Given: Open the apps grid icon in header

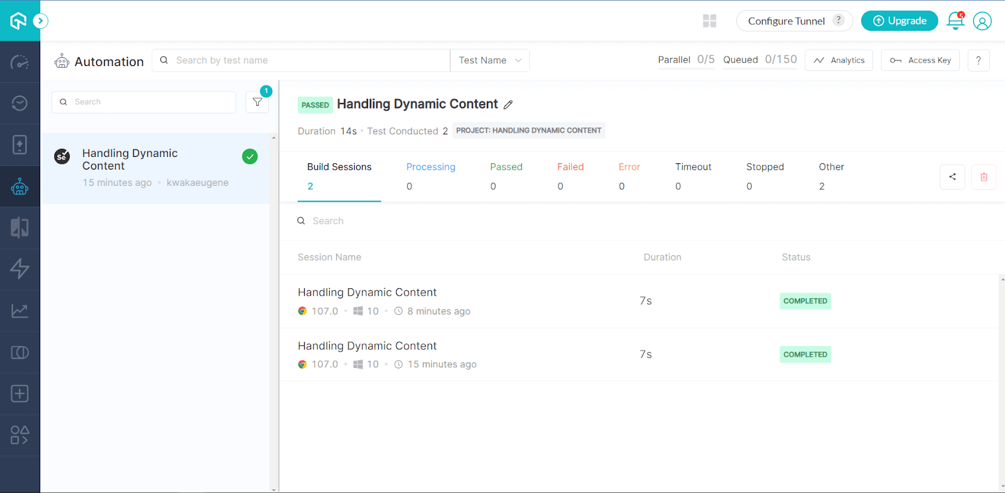Looking at the screenshot, I should tap(710, 21).
